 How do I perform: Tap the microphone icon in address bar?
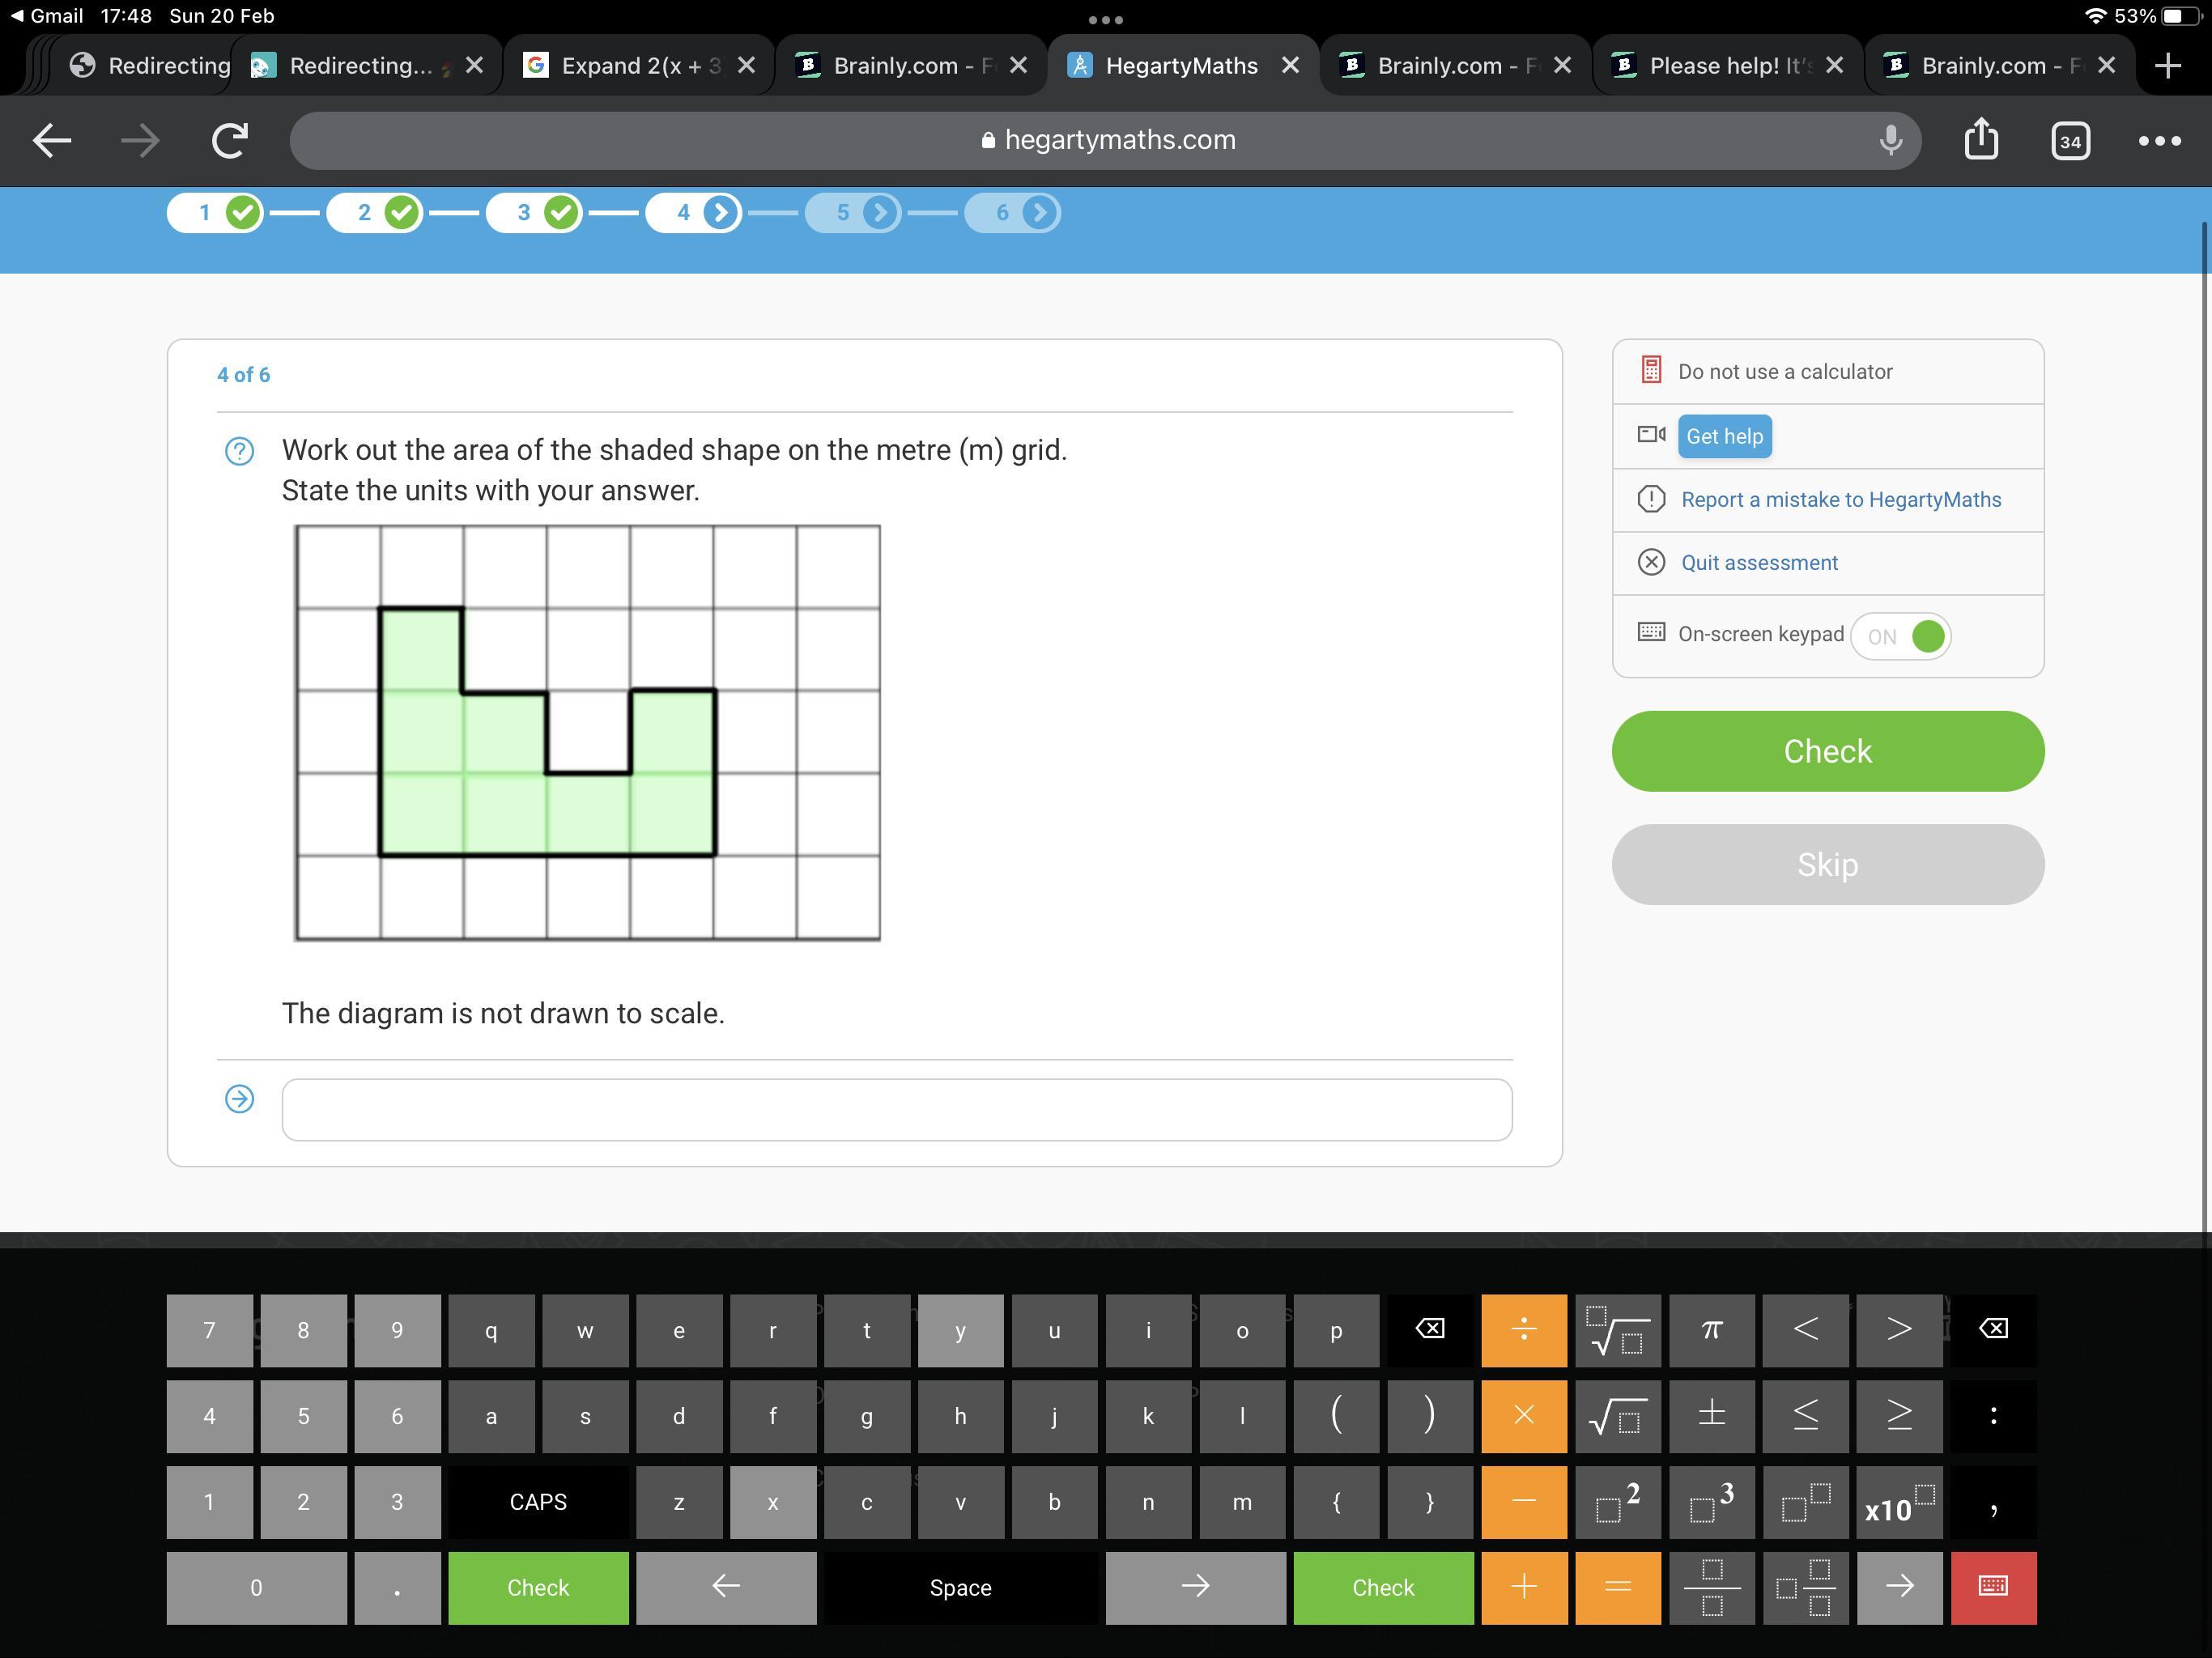click(1890, 140)
